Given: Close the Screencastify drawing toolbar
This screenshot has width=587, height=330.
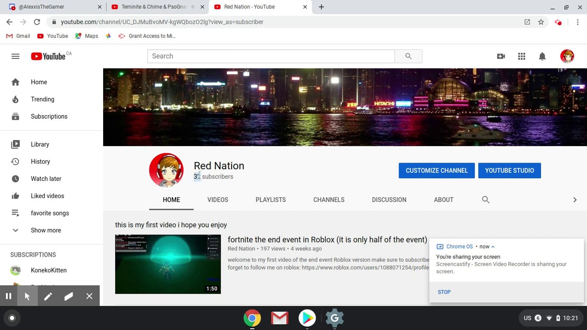Looking at the screenshot, I should [89, 297].
